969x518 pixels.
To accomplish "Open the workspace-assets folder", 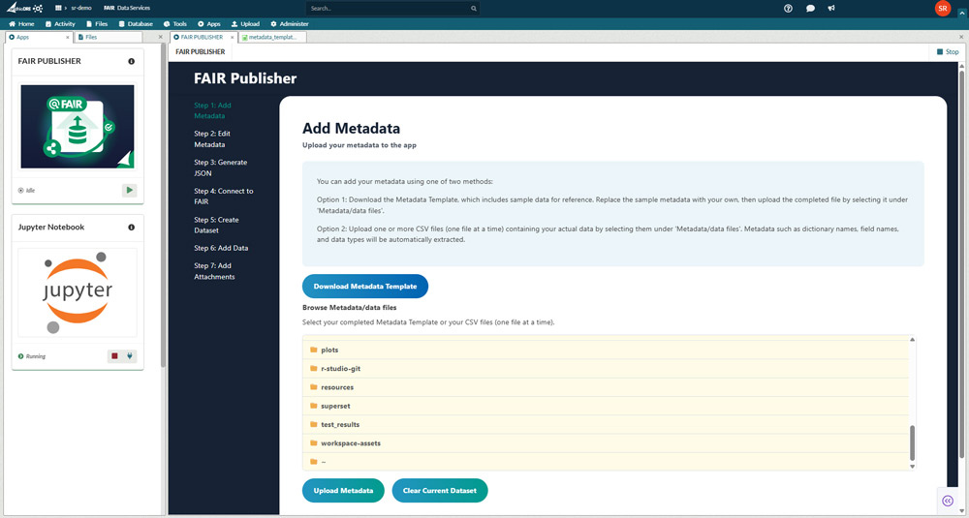I will click(x=350, y=443).
